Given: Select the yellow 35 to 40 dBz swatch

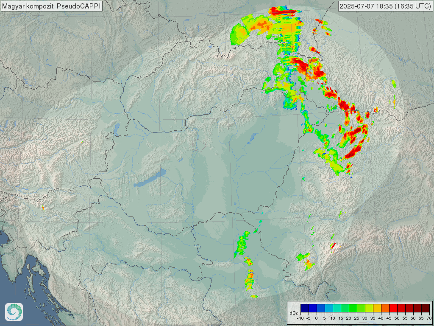Looking at the screenshot, I should pyautogui.click(x=377, y=308).
